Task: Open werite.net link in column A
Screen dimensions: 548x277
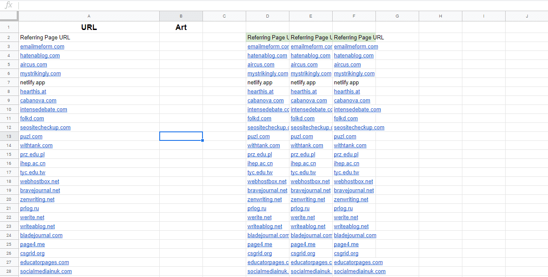Action: pyautogui.click(x=32, y=217)
